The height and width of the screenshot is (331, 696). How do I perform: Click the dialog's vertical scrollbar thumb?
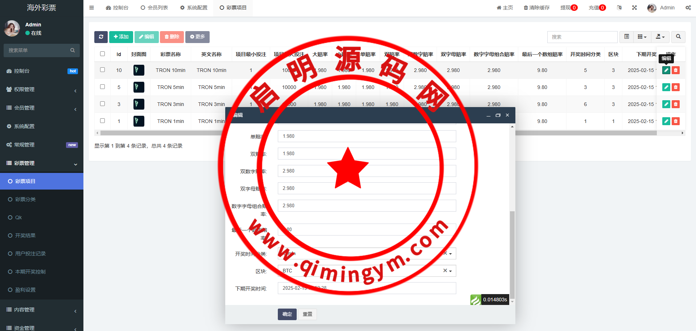click(x=512, y=253)
